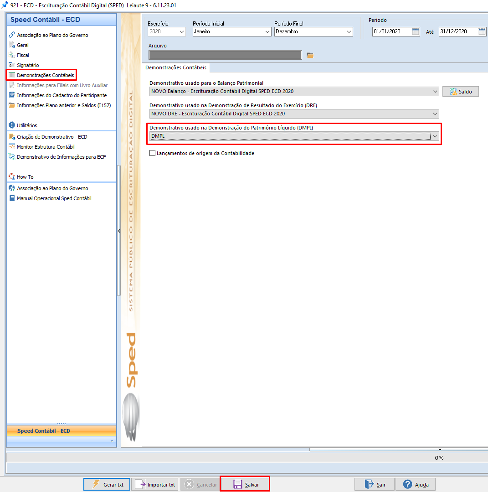
Task: Click the Manual Operacional Sped Contábil book icon
Action: (x=12, y=198)
